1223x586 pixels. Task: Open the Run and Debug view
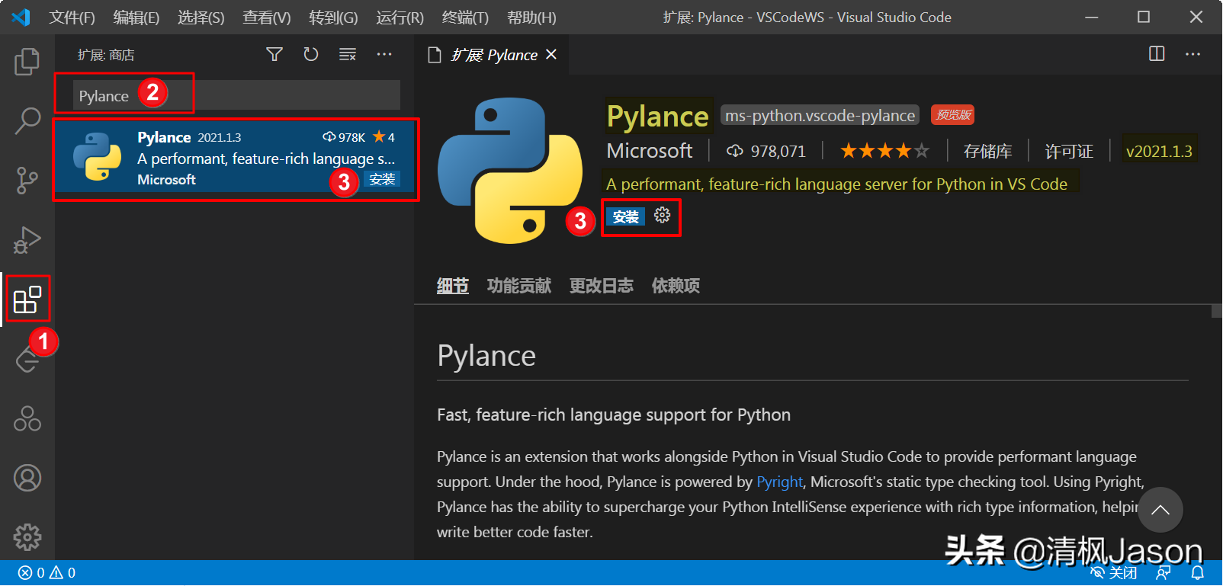pyautogui.click(x=27, y=240)
